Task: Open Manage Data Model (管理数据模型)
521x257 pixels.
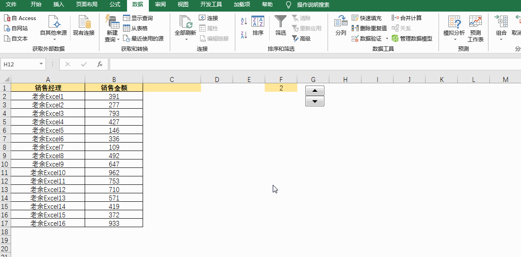Action: [412, 38]
